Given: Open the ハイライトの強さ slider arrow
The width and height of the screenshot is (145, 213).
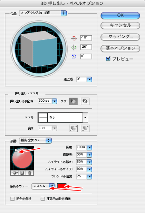Looking at the screenshot, I should coord(89,162).
